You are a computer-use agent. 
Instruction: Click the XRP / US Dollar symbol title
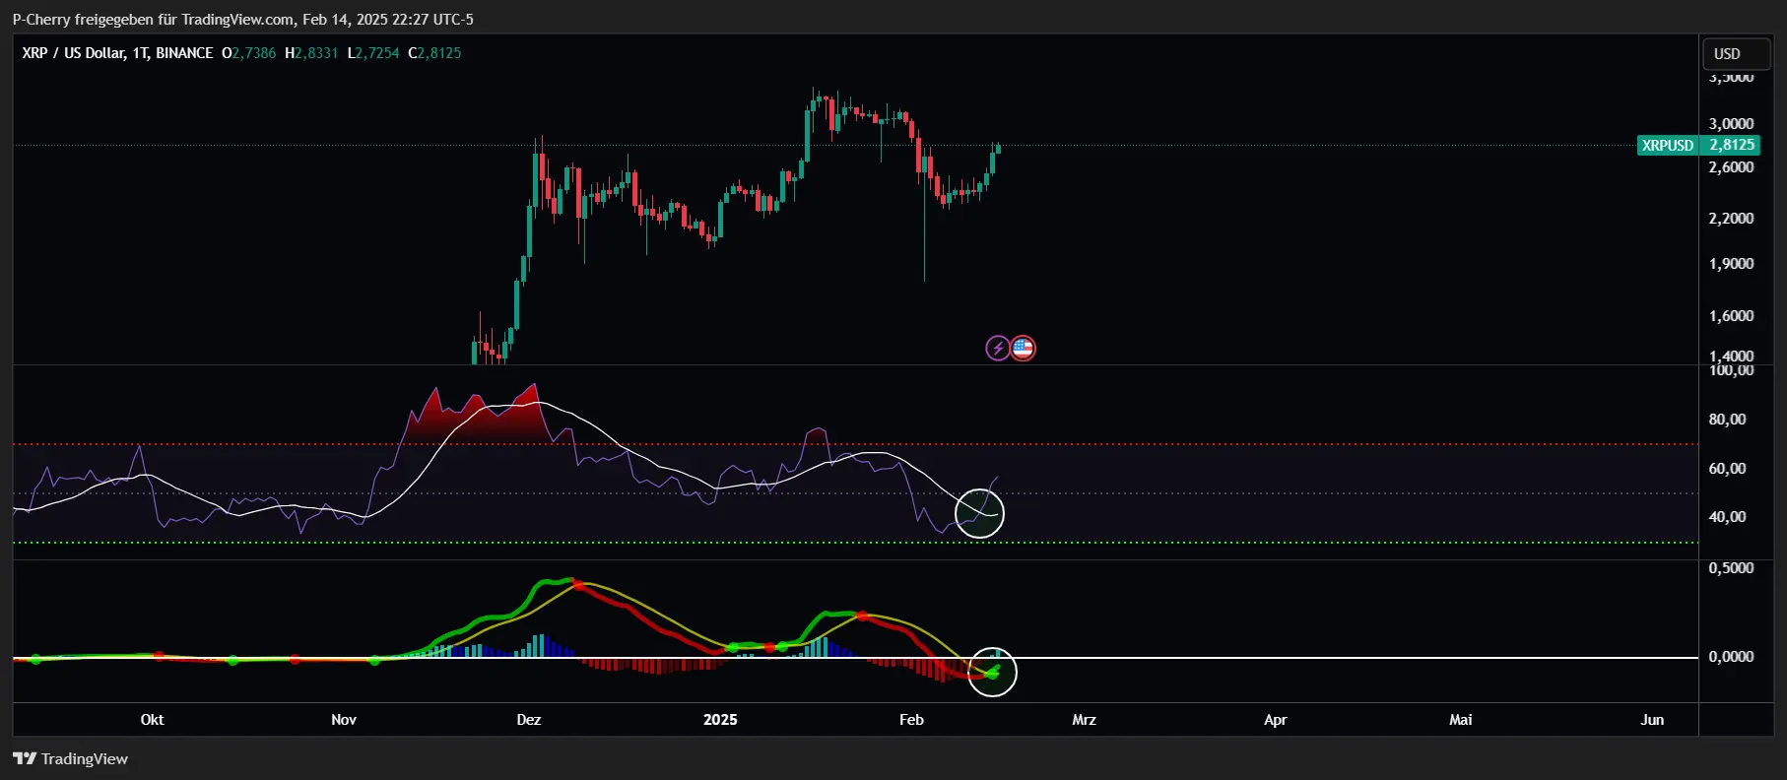click(x=117, y=53)
